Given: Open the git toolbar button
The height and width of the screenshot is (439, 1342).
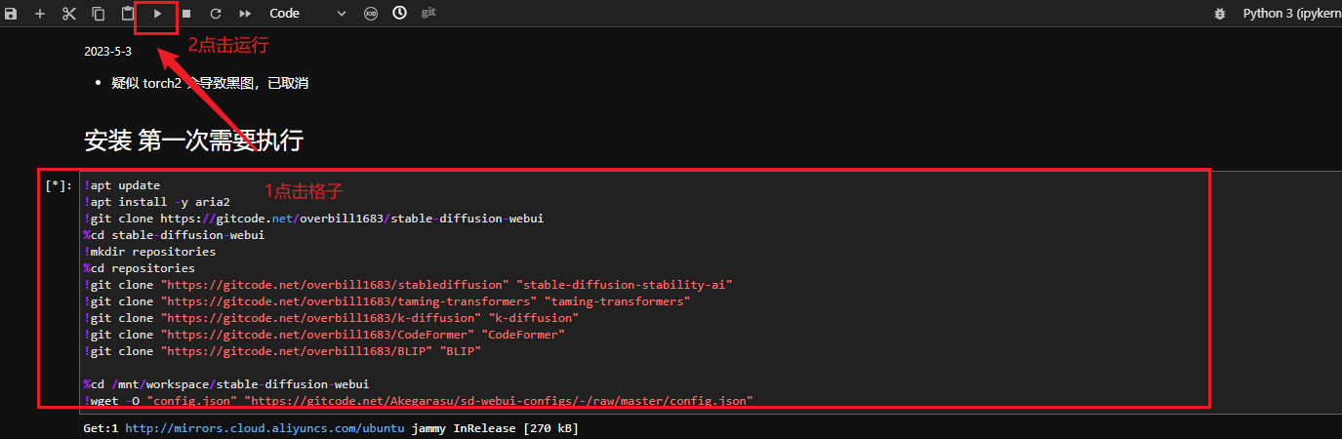Looking at the screenshot, I should point(428,14).
